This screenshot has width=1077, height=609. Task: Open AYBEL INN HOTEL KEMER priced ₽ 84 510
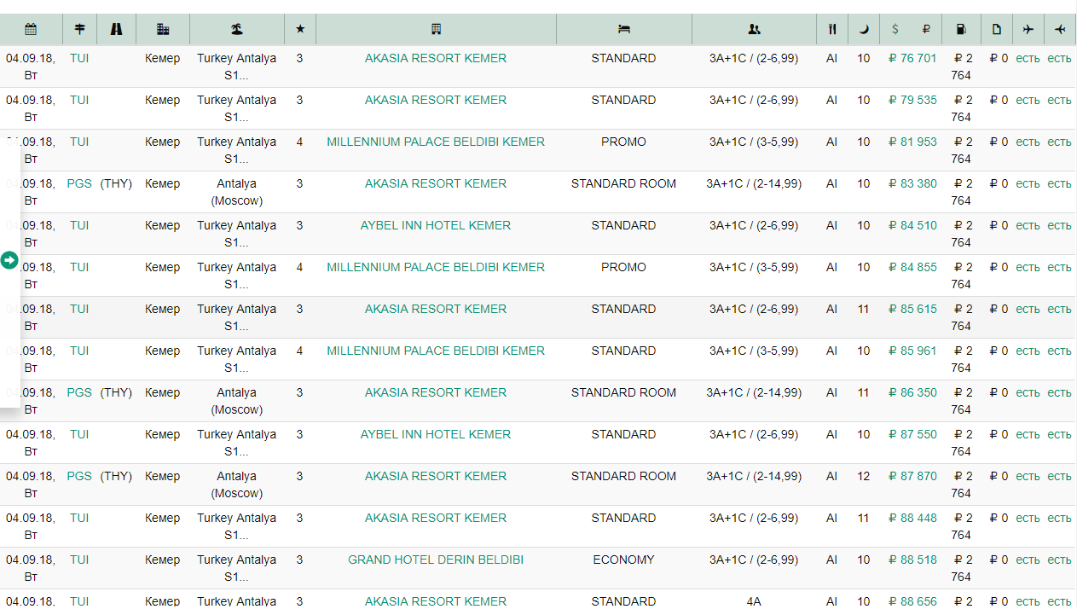tap(436, 225)
